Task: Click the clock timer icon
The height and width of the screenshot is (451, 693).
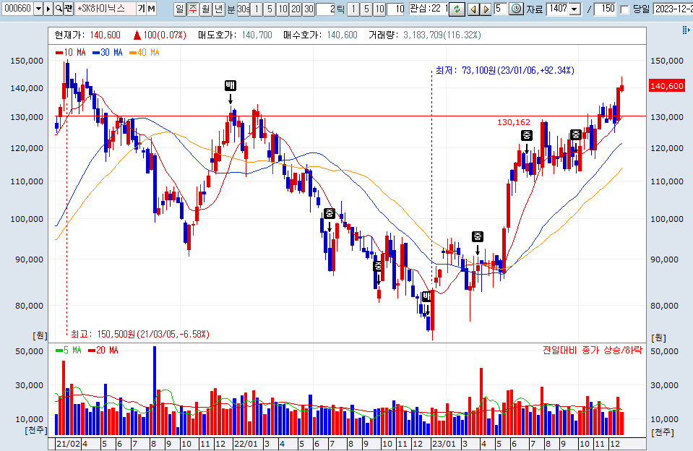Action: [x=516, y=9]
